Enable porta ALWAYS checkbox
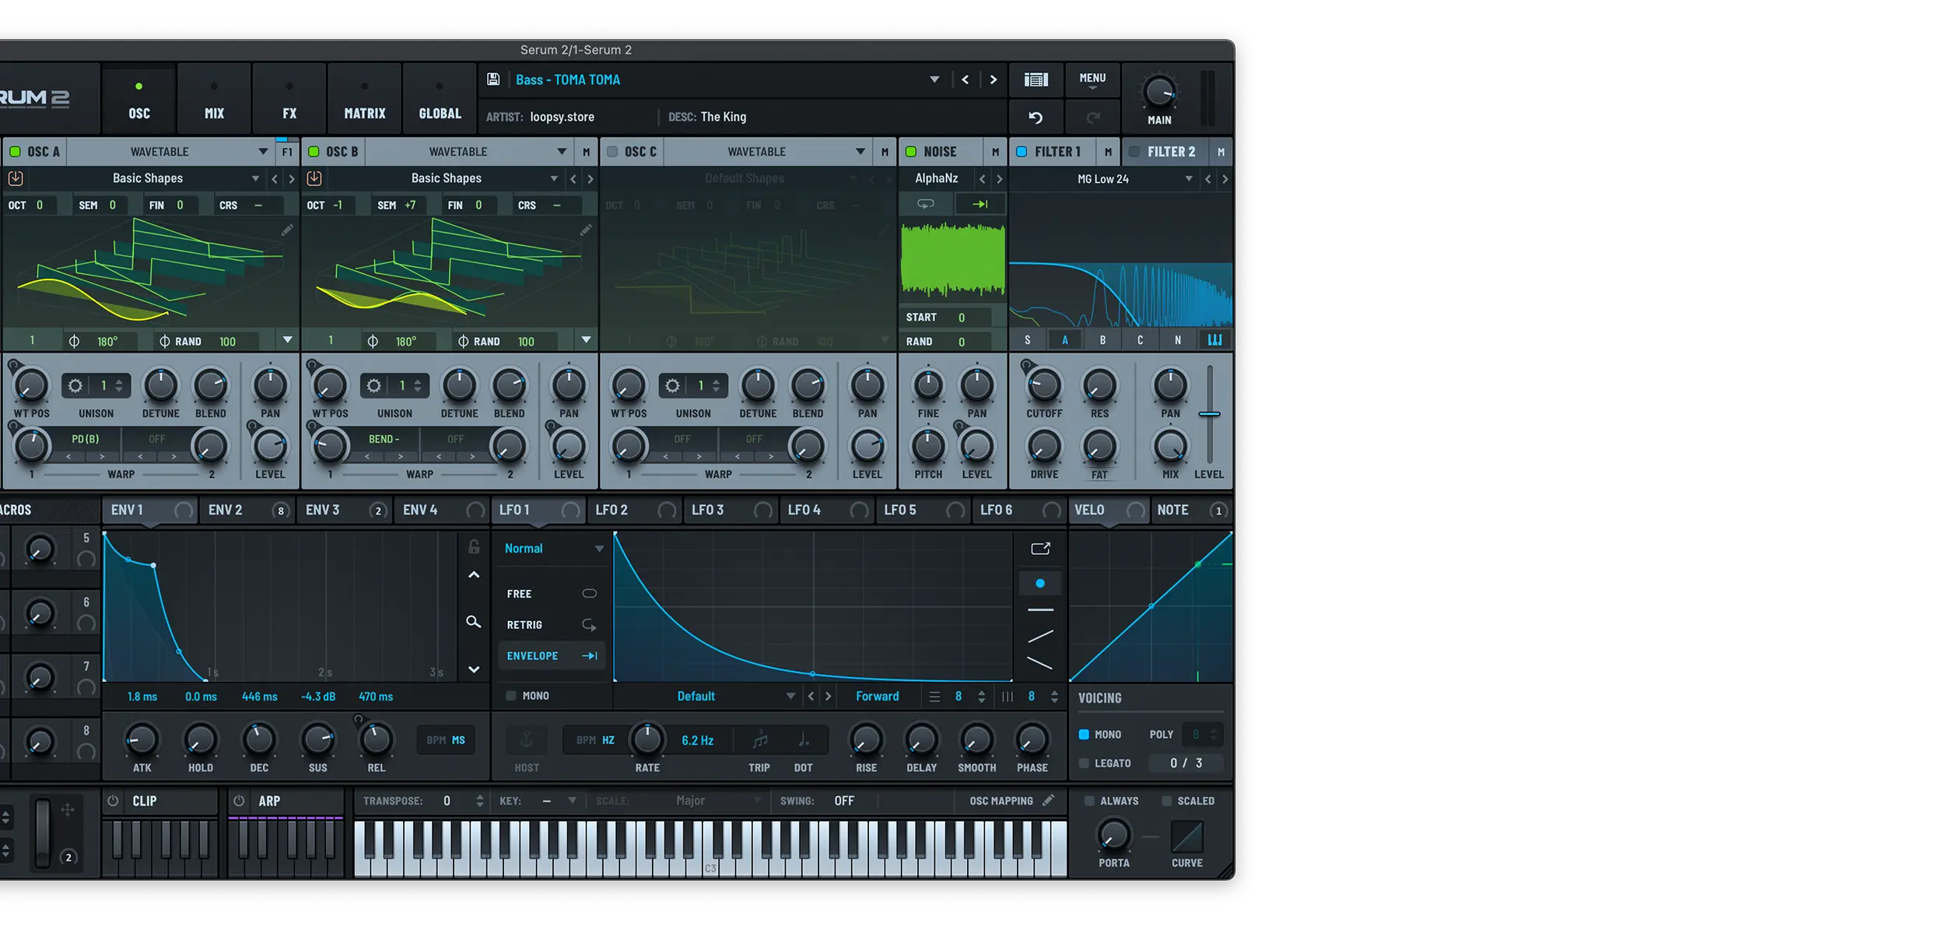 click(1089, 801)
